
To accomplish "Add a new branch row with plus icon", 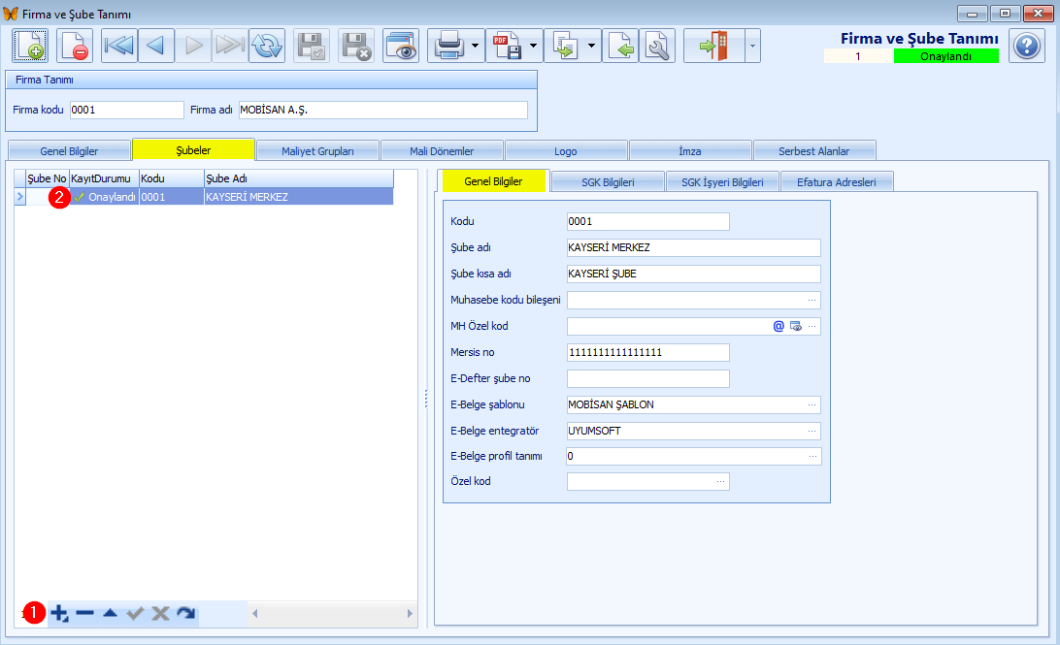I will 59,613.
